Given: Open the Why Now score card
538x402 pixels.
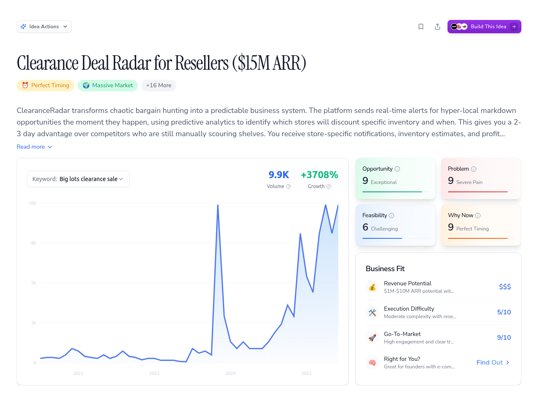Looking at the screenshot, I should coord(481,225).
